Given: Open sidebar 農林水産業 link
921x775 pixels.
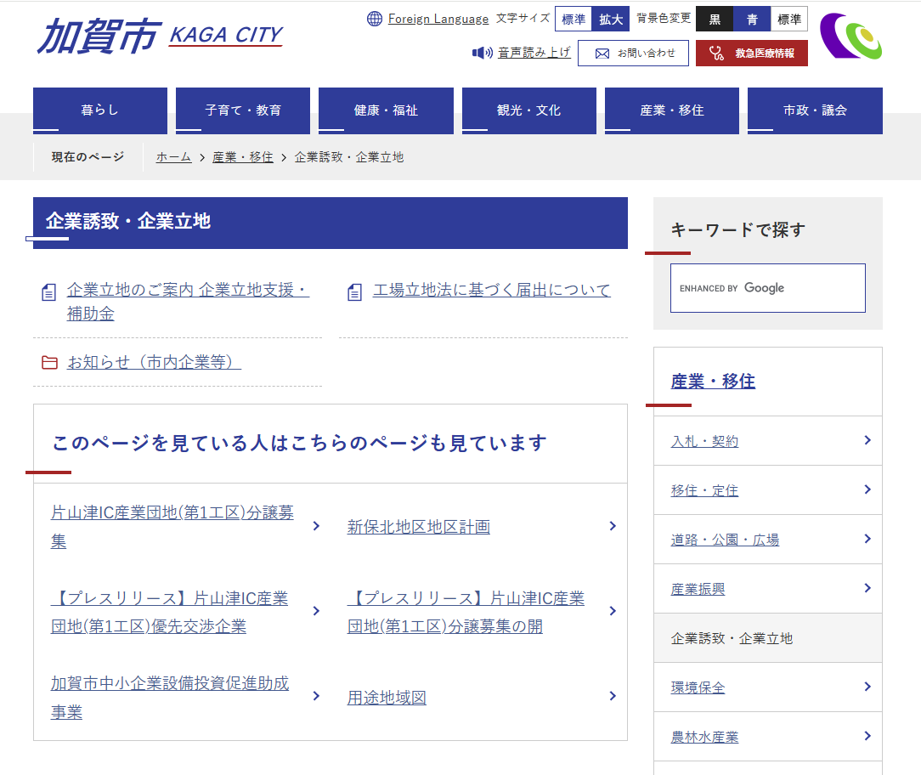Looking at the screenshot, I should click(704, 737).
